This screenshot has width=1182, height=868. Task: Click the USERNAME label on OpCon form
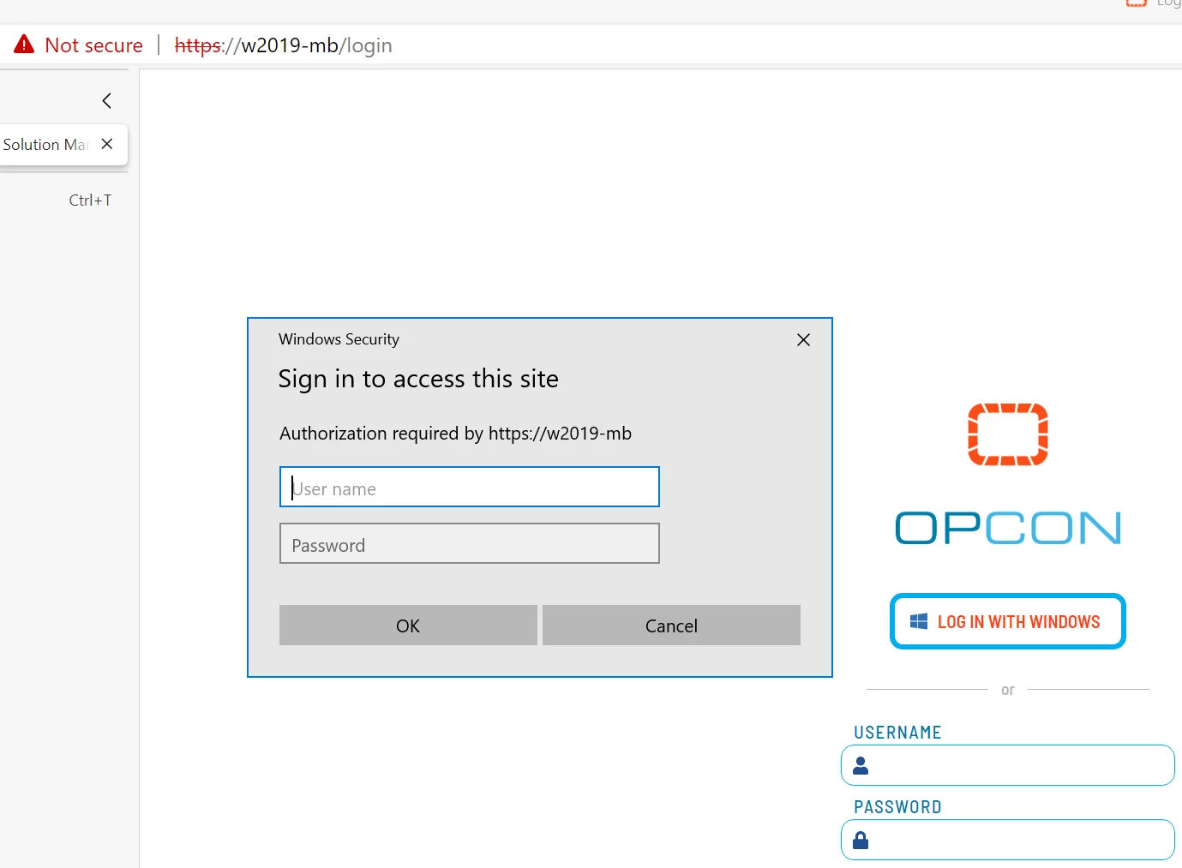point(897,733)
